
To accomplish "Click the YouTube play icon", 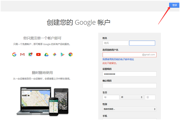I will coord(38,55).
